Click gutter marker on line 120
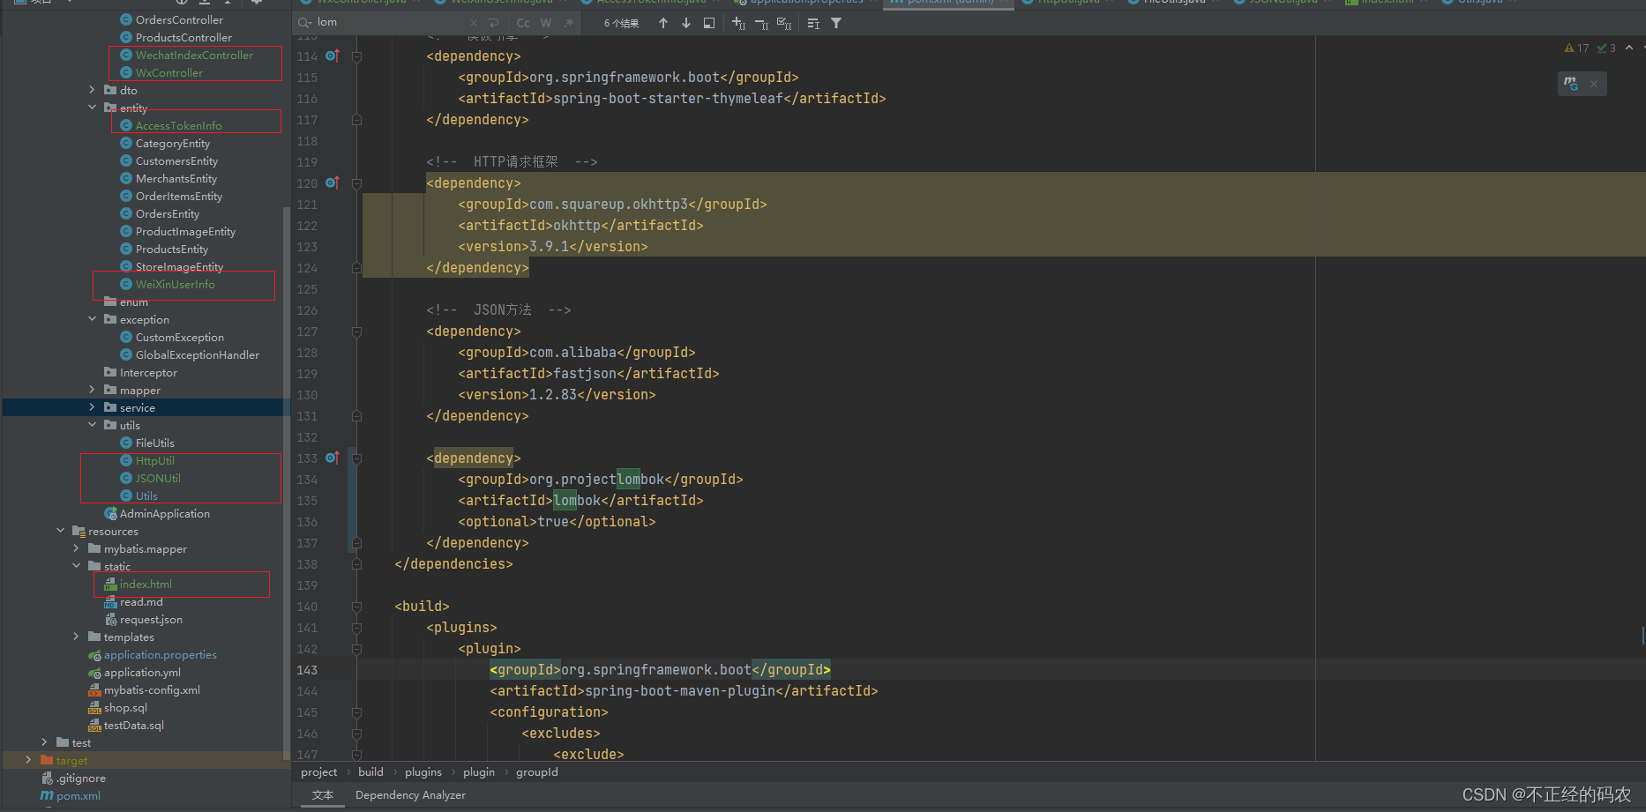The image size is (1646, 812). coord(333,183)
